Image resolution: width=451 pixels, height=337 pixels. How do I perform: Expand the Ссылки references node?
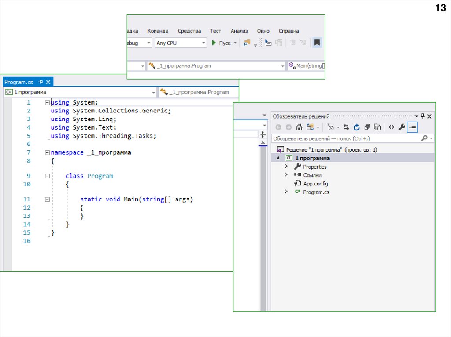[286, 175]
